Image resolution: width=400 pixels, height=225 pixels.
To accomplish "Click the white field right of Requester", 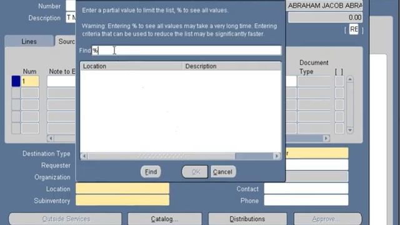I will [317, 165].
